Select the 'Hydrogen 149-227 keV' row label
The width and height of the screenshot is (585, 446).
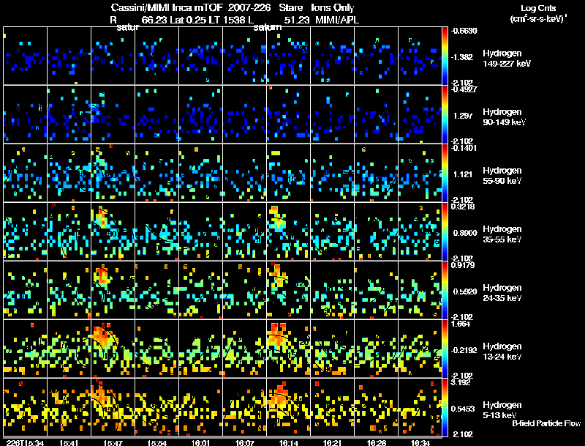507,59
